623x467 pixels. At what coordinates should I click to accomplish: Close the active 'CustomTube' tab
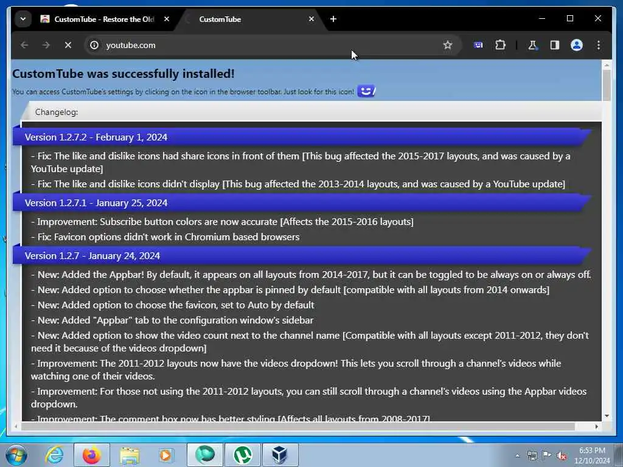(311, 19)
